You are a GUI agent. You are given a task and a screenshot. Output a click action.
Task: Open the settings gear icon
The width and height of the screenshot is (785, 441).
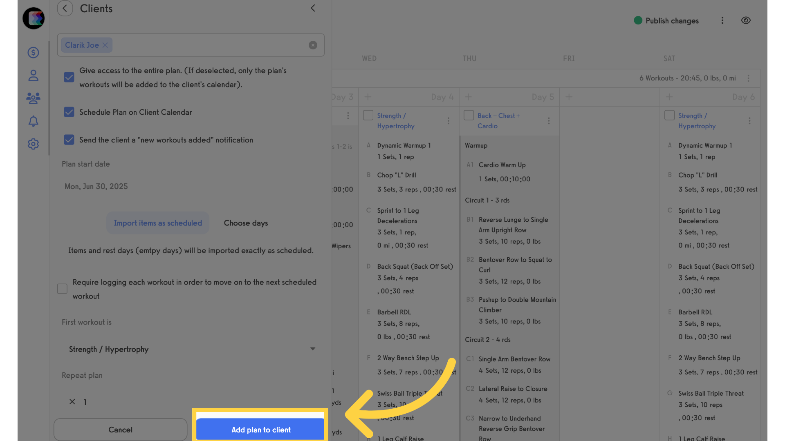point(33,144)
